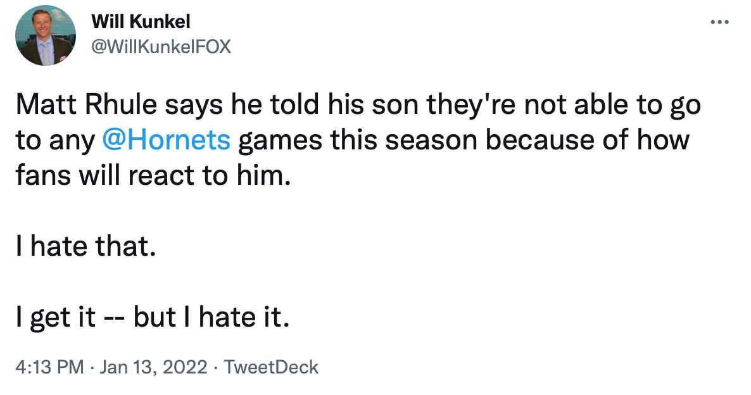
Task: Open the TweetDeck source label
Action: click(272, 367)
